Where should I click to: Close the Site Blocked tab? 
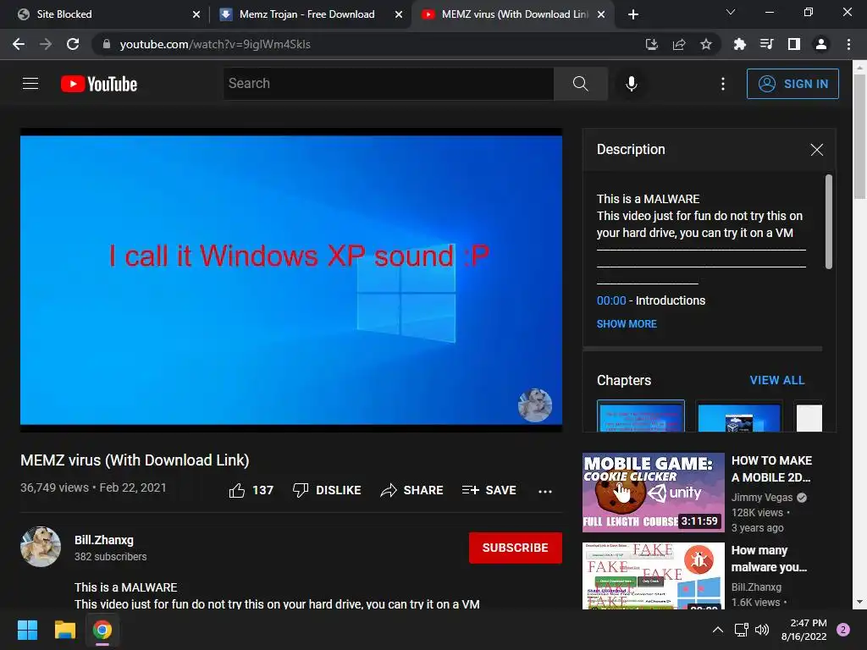tap(196, 14)
